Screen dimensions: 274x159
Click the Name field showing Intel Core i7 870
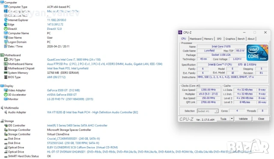pos(221,46)
